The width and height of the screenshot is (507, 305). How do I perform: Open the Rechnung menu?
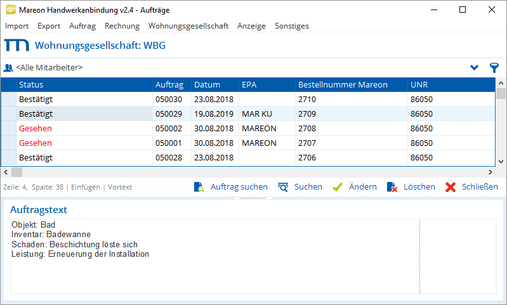(122, 26)
